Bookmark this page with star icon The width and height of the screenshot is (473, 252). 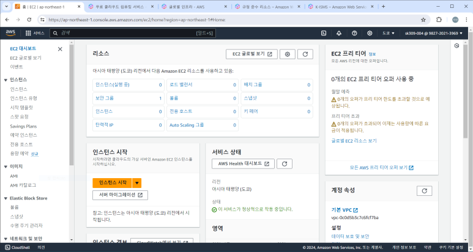coord(423,20)
